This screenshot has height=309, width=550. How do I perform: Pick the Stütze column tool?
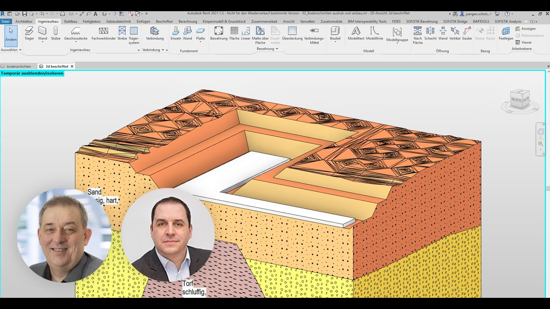tap(55, 33)
